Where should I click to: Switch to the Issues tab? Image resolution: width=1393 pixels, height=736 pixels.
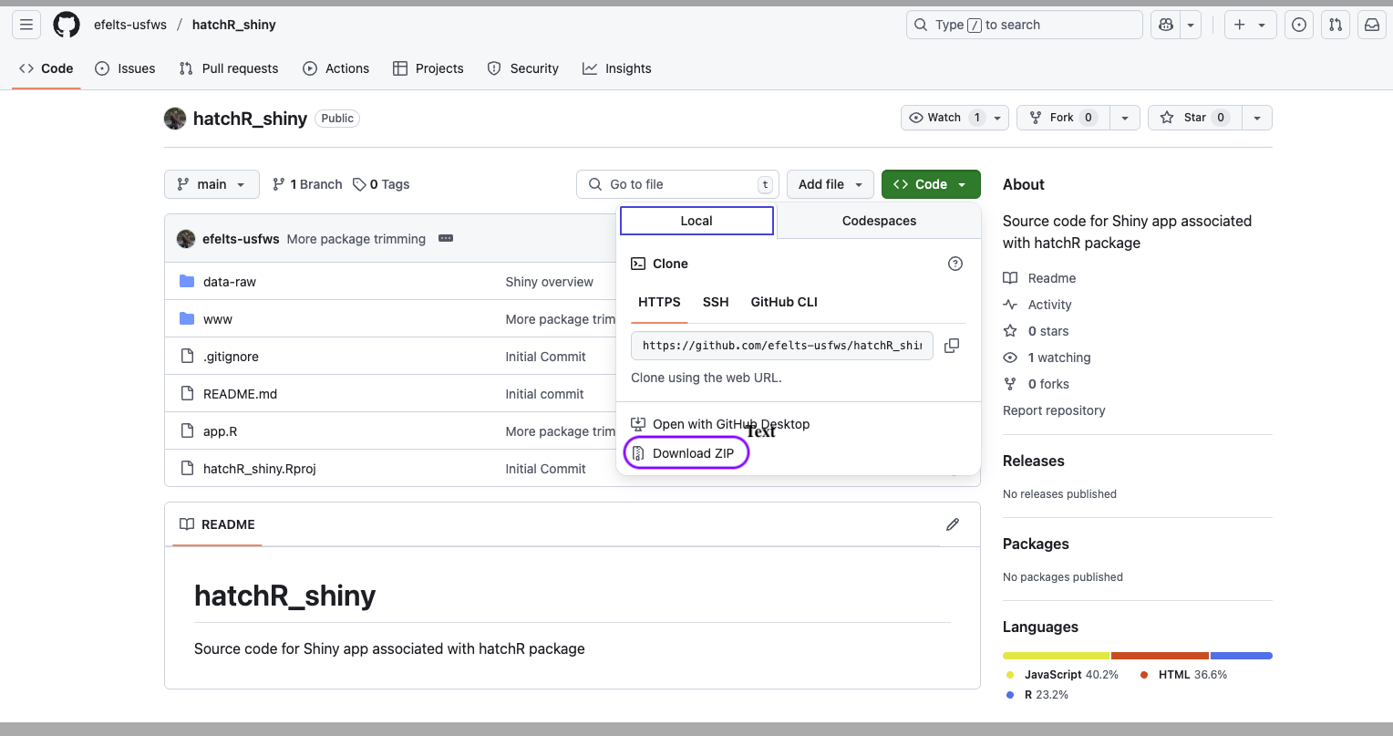(126, 68)
